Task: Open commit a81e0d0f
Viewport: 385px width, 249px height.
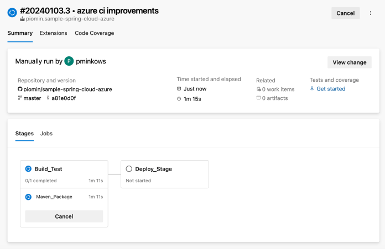Action: click(64, 98)
